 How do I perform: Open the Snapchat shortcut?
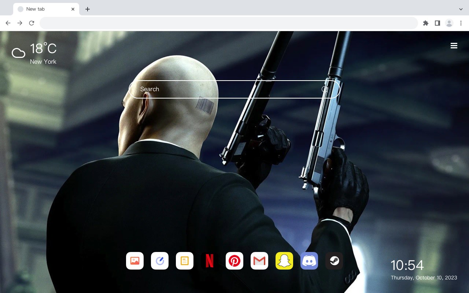pyautogui.click(x=284, y=261)
